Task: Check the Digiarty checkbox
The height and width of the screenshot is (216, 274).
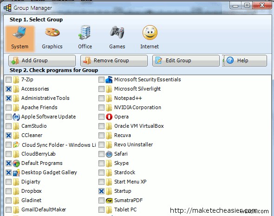Action: 8,182
